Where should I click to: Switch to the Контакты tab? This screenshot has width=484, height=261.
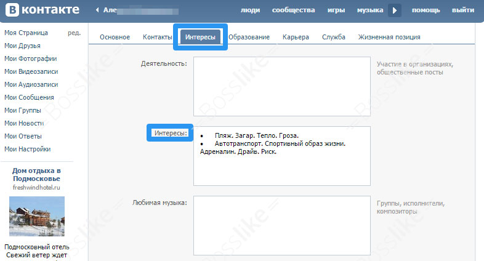[x=158, y=37]
